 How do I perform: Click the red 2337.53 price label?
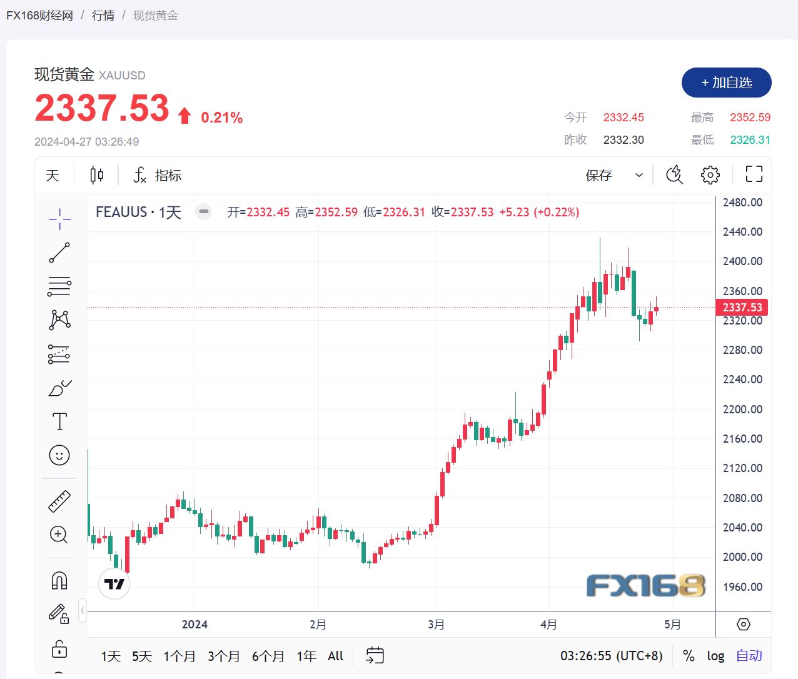pyautogui.click(x=742, y=307)
